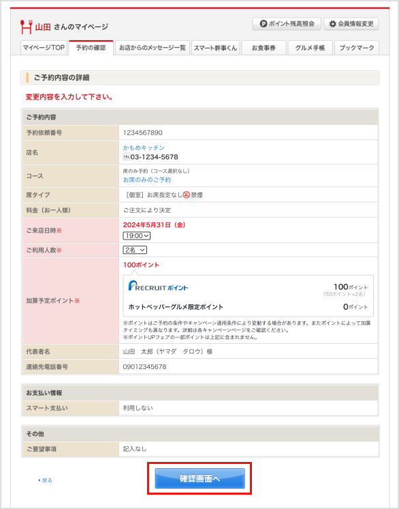Click the 山田 さんのマイページ title
Image resolution: width=399 pixels, height=509 pixels.
pos(71,27)
